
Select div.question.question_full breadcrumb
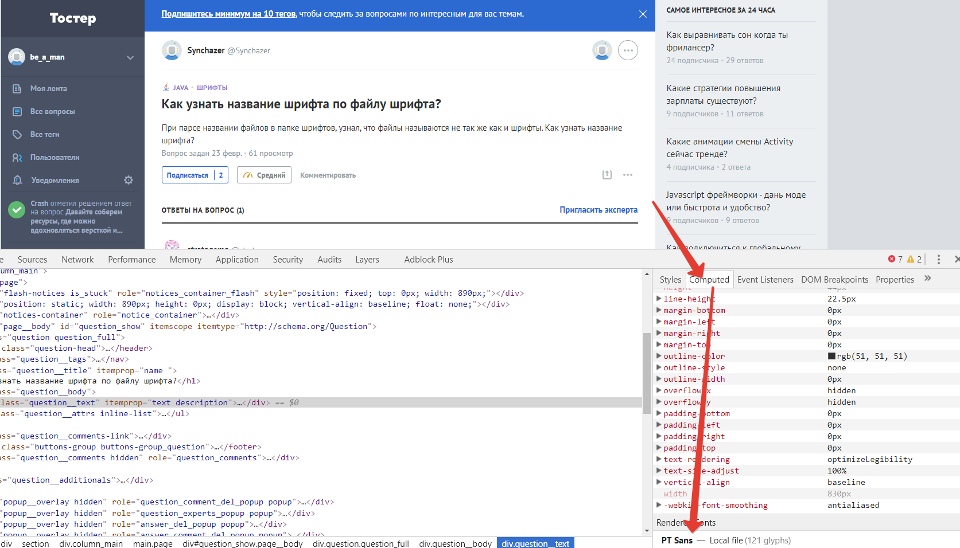tap(360, 543)
